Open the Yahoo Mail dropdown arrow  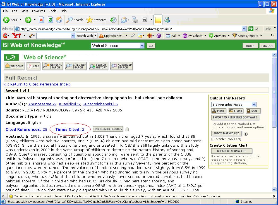(179, 36)
